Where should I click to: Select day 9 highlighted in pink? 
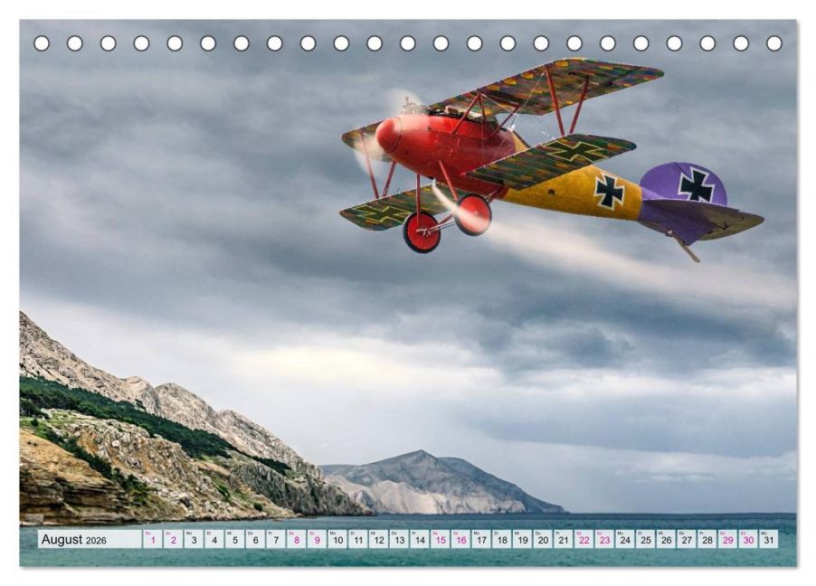317,540
